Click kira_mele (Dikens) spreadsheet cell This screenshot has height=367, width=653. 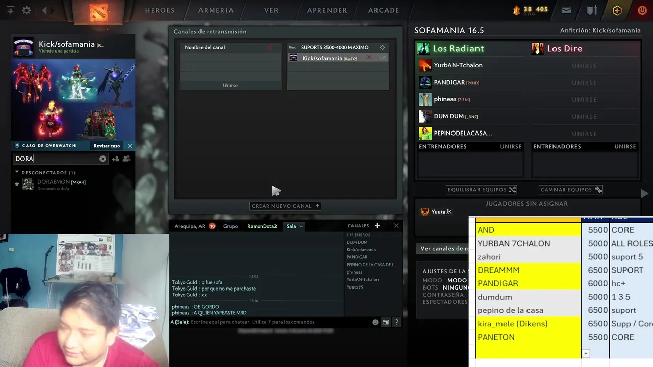tap(528, 324)
